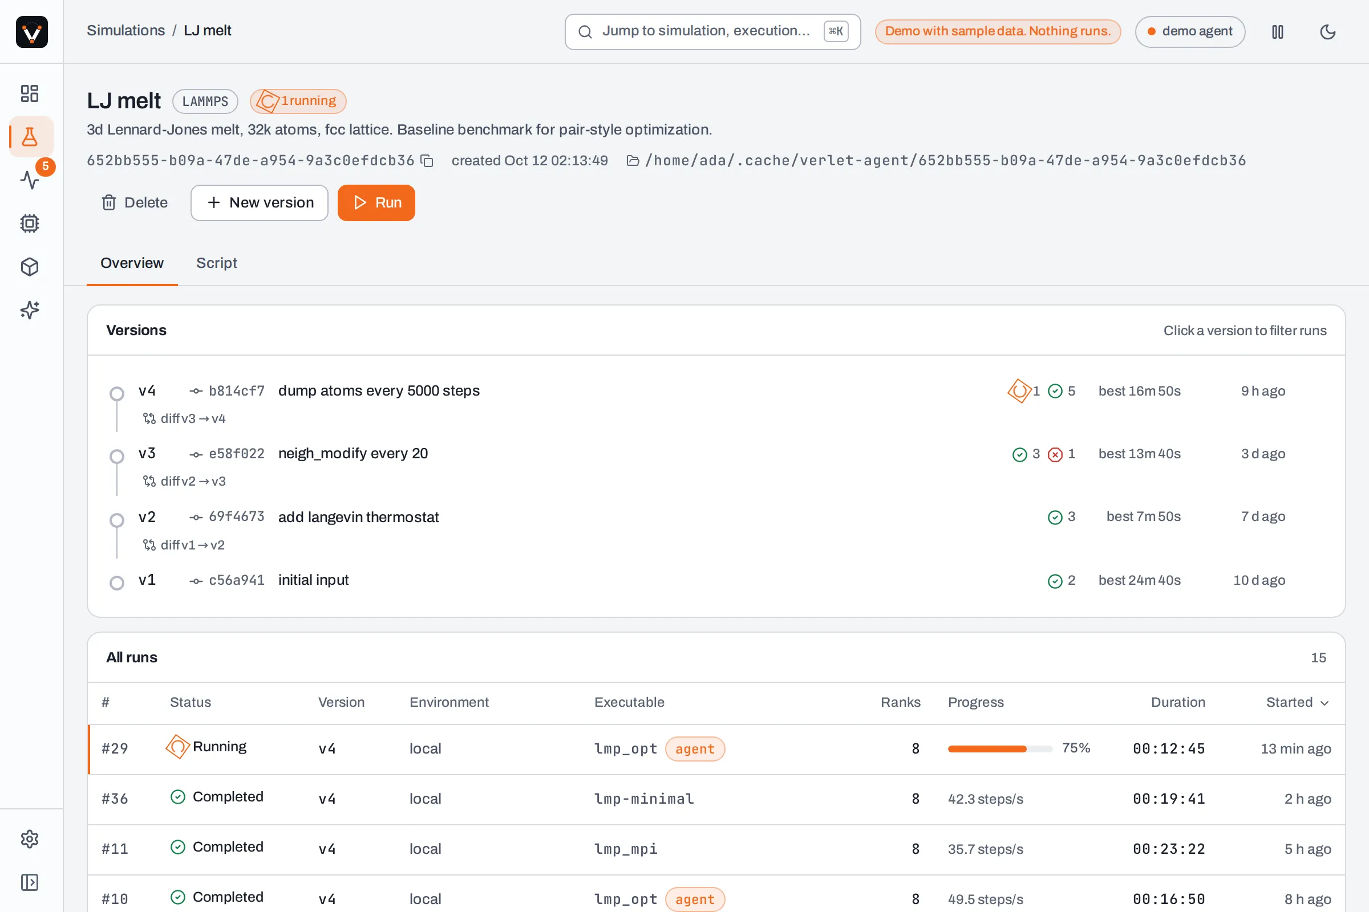Select version v1 radio node
The width and height of the screenshot is (1369, 912).
point(117,583)
